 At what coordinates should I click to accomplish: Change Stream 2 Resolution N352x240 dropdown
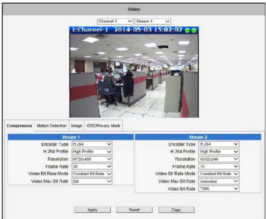[x=219, y=159]
